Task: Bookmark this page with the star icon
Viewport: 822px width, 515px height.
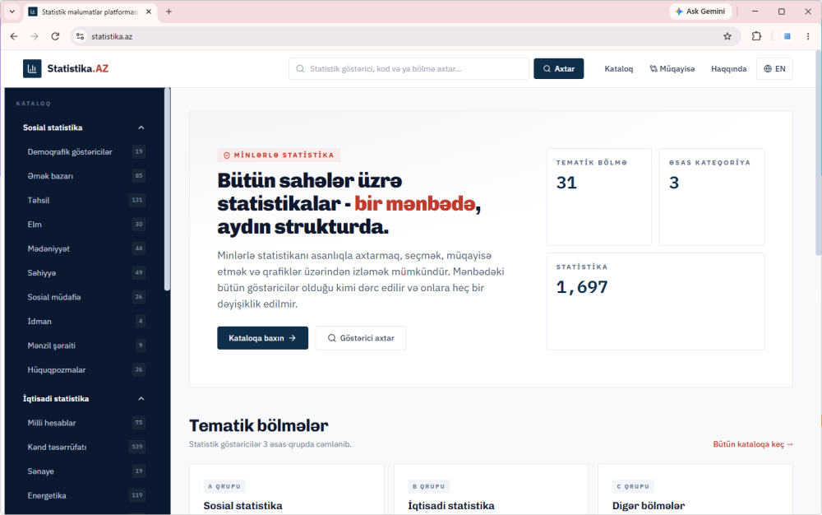Action: tap(727, 36)
